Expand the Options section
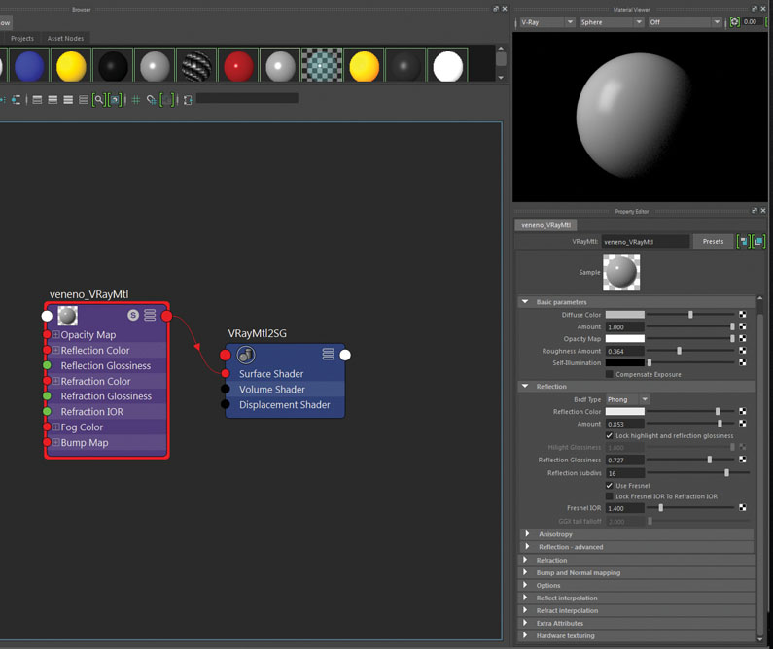Viewport: 773px width, 649px height. [x=525, y=585]
